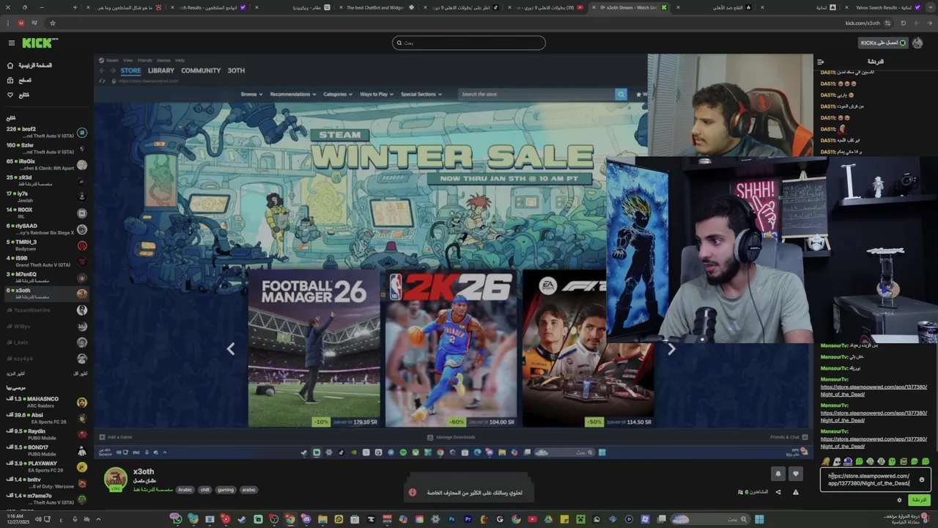Send the chat message green button
938x528 pixels.
tap(919, 500)
